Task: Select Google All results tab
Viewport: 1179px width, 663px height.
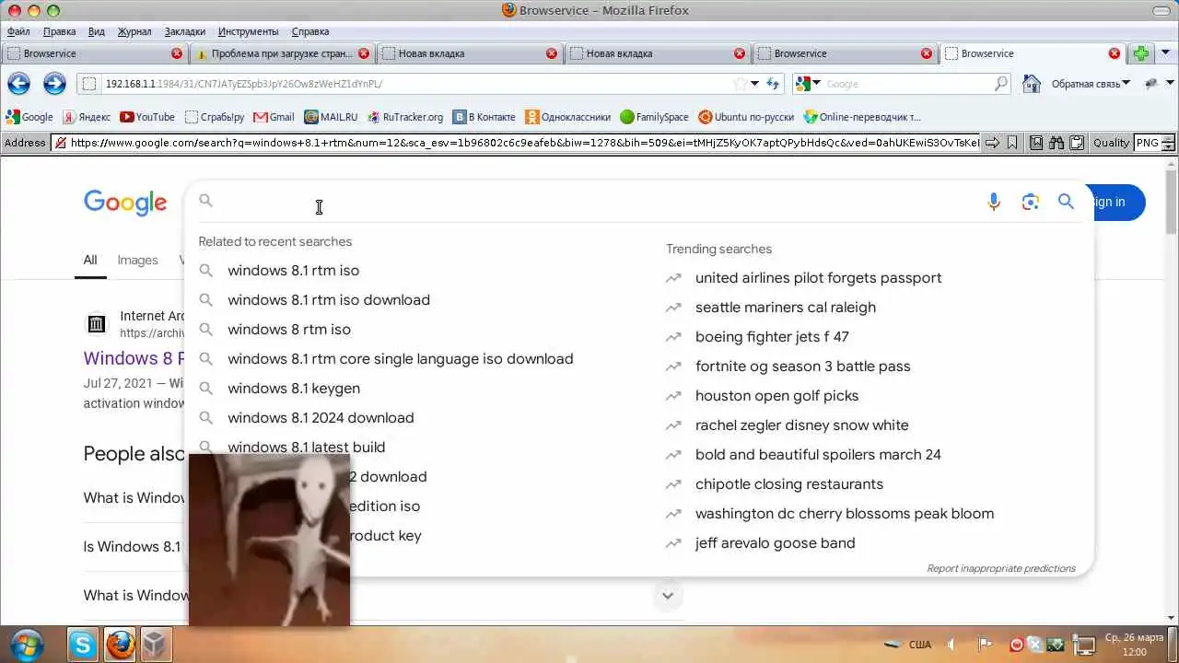Action: click(x=89, y=261)
